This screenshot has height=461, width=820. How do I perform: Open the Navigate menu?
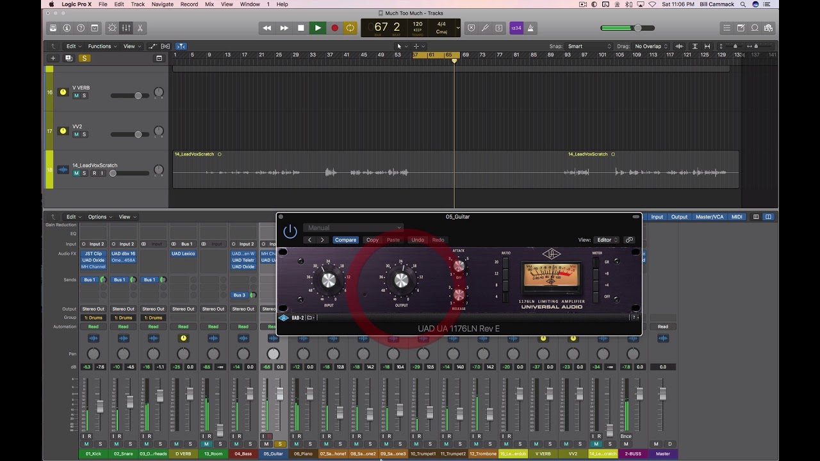[163, 4]
